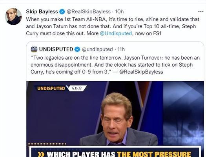Image resolution: width=206 pixels, height=157 pixels.
Task: Click the 11h quoted tweet timestamp
Action: click(121, 49)
